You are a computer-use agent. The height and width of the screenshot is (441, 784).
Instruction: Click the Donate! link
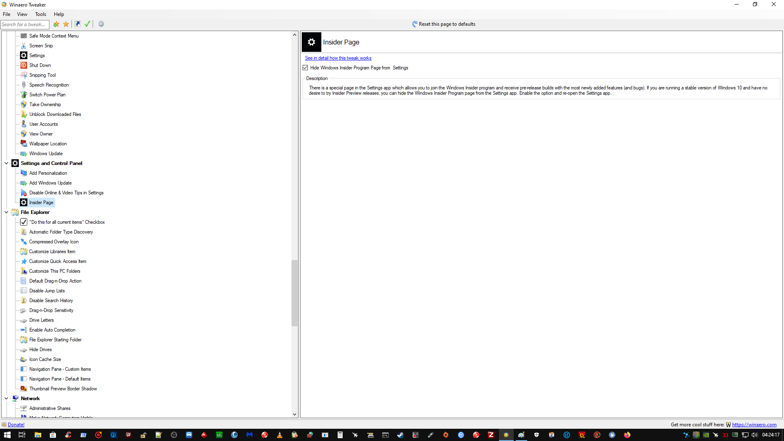coord(16,425)
